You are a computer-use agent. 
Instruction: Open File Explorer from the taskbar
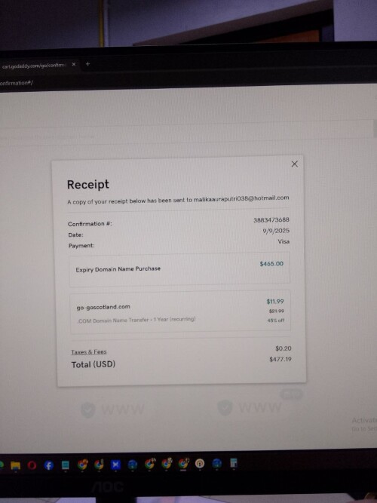(15, 465)
